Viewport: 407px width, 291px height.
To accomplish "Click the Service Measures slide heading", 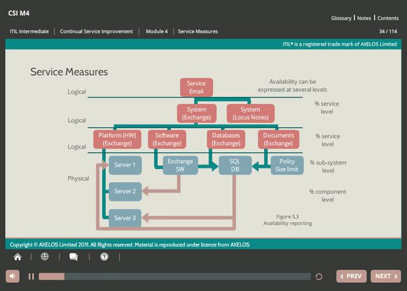I will (69, 72).
